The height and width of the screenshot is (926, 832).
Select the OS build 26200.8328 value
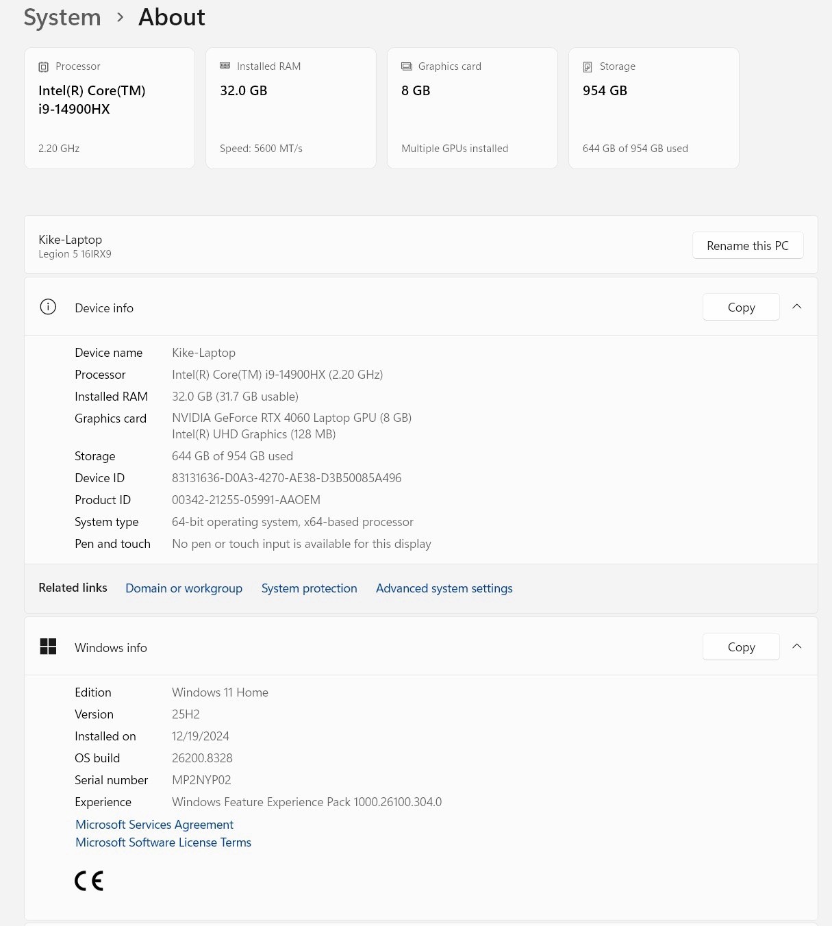202,758
